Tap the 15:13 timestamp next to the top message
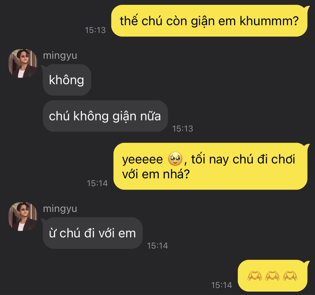This screenshot has height=295, width=315. click(95, 30)
